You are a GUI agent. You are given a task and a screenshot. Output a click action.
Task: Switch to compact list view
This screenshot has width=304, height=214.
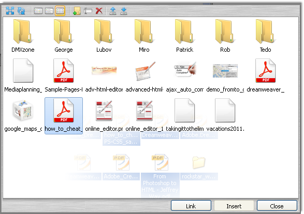49,11
